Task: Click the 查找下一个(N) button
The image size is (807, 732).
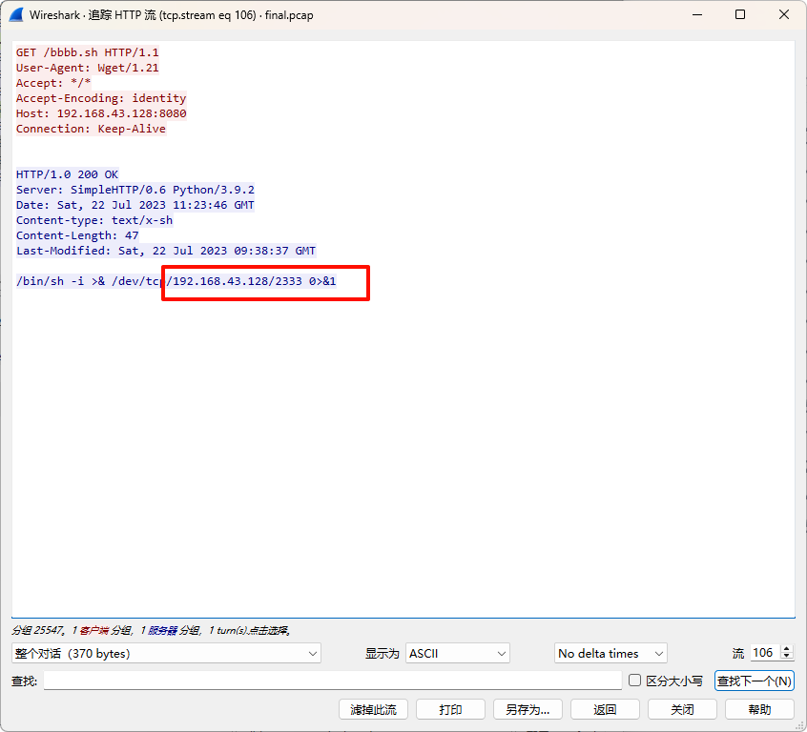Action: click(754, 681)
